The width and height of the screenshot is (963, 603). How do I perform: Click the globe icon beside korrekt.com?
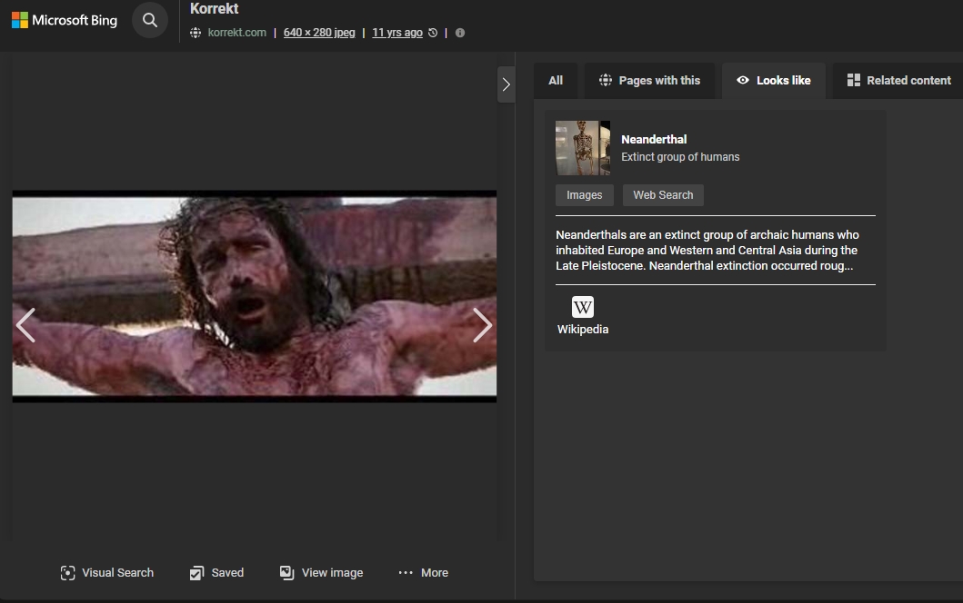(x=196, y=33)
